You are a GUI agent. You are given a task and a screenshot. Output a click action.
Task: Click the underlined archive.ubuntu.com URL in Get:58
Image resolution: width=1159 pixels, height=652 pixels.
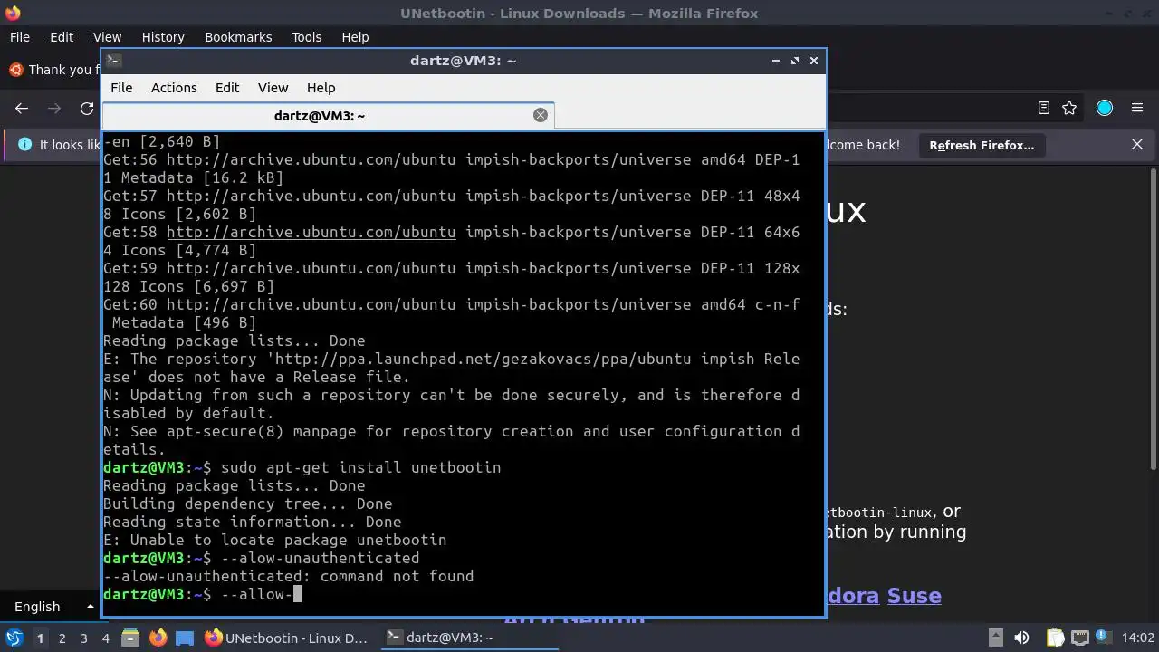click(311, 232)
